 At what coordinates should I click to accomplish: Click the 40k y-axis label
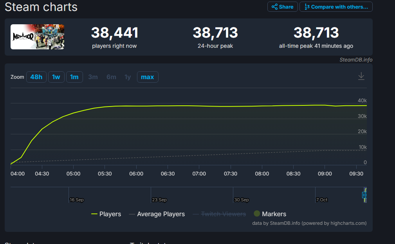[362, 100]
